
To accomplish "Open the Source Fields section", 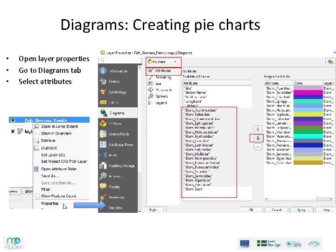I will [118, 134].
